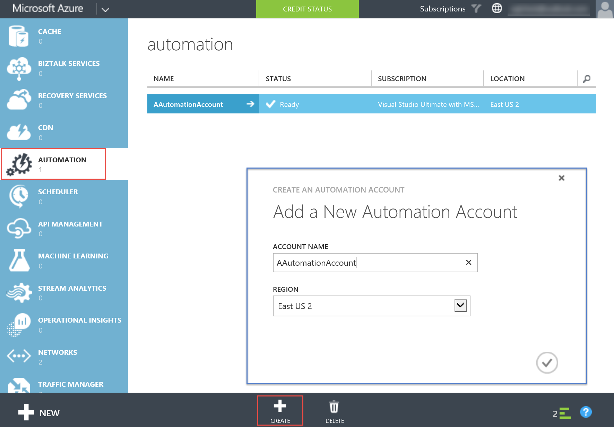
Task: Sort by the SUBSCRIPTION column header
Action: point(402,79)
